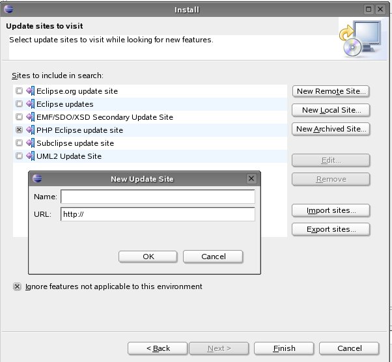Click the New Local Site button
The image size is (392, 362).
[331, 110]
